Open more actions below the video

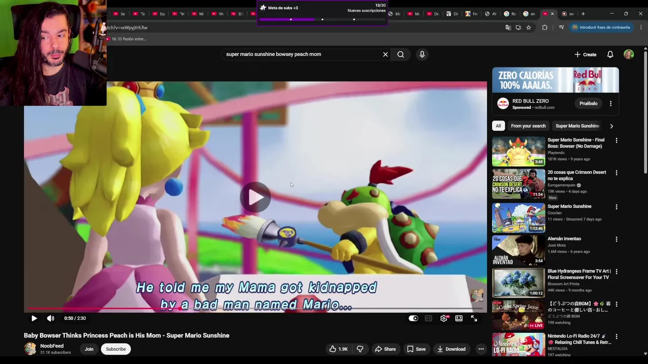coord(481,349)
